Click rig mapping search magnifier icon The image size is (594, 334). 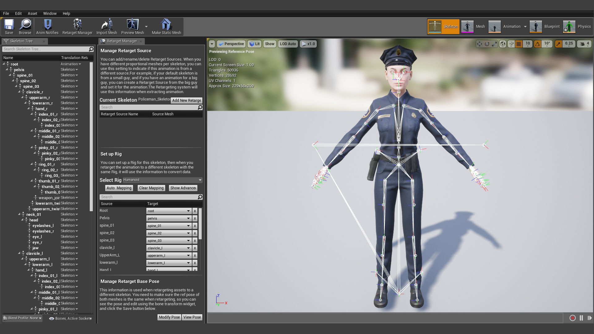(x=200, y=197)
